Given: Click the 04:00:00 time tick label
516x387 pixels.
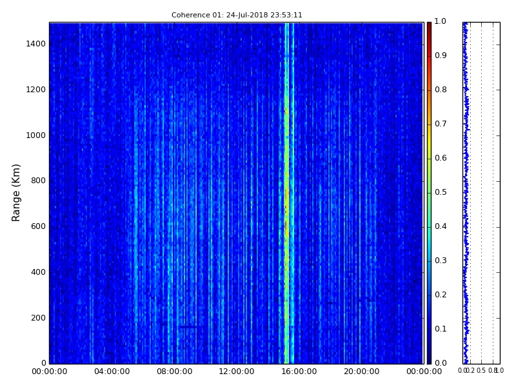Looking at the screenshot, I should click(x=112, y=372).
